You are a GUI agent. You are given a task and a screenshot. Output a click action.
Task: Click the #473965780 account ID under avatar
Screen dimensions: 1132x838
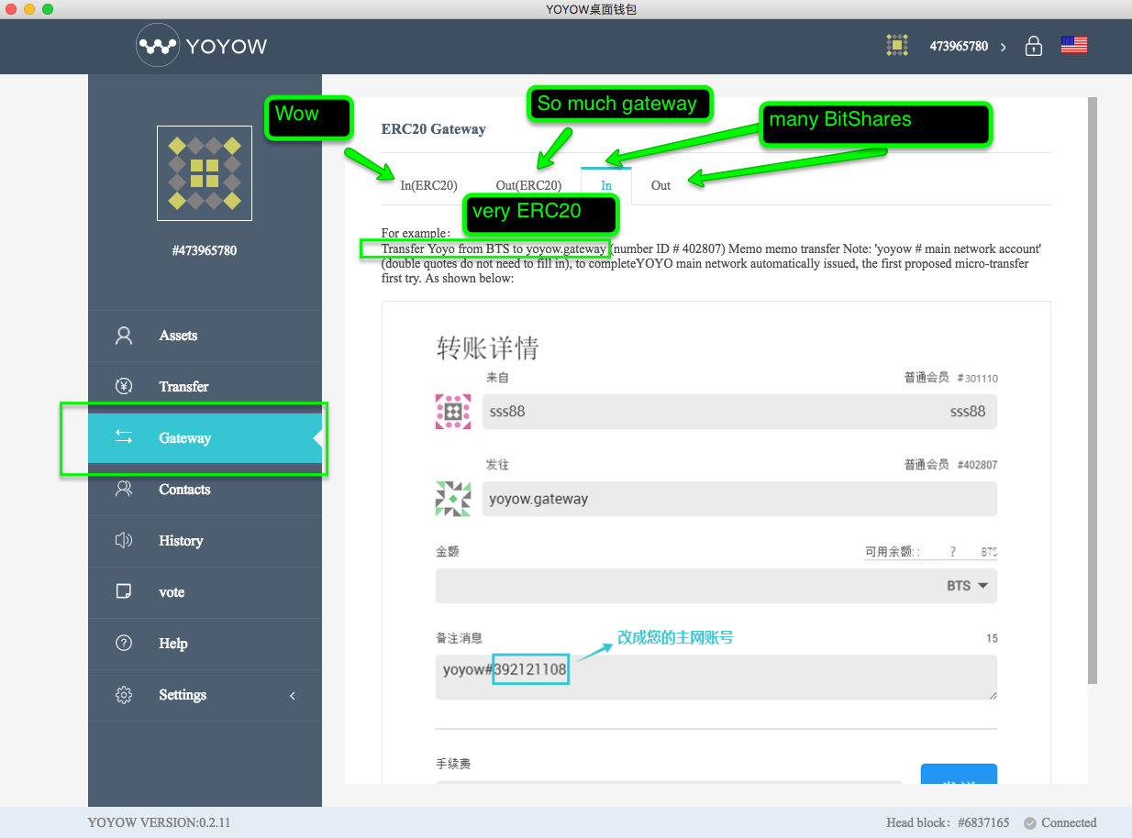click(x=205, y=250)
